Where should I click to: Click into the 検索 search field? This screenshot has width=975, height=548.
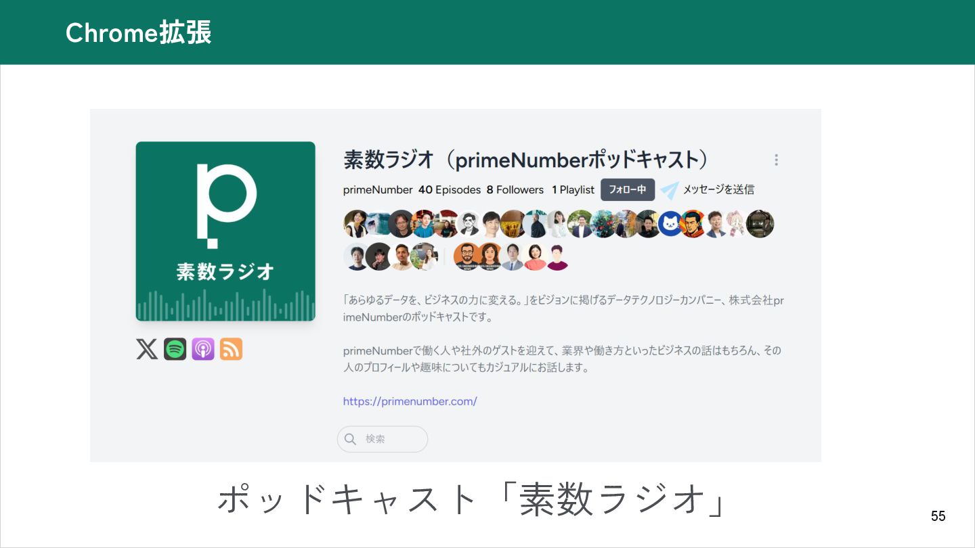[x=383, y=439]
